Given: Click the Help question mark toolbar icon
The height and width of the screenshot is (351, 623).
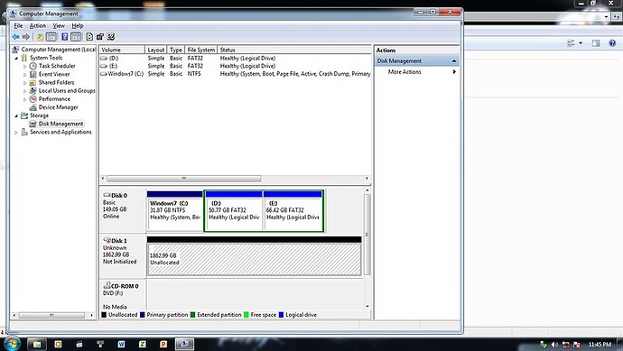Looking at the screenshot, I should (64, 37).
